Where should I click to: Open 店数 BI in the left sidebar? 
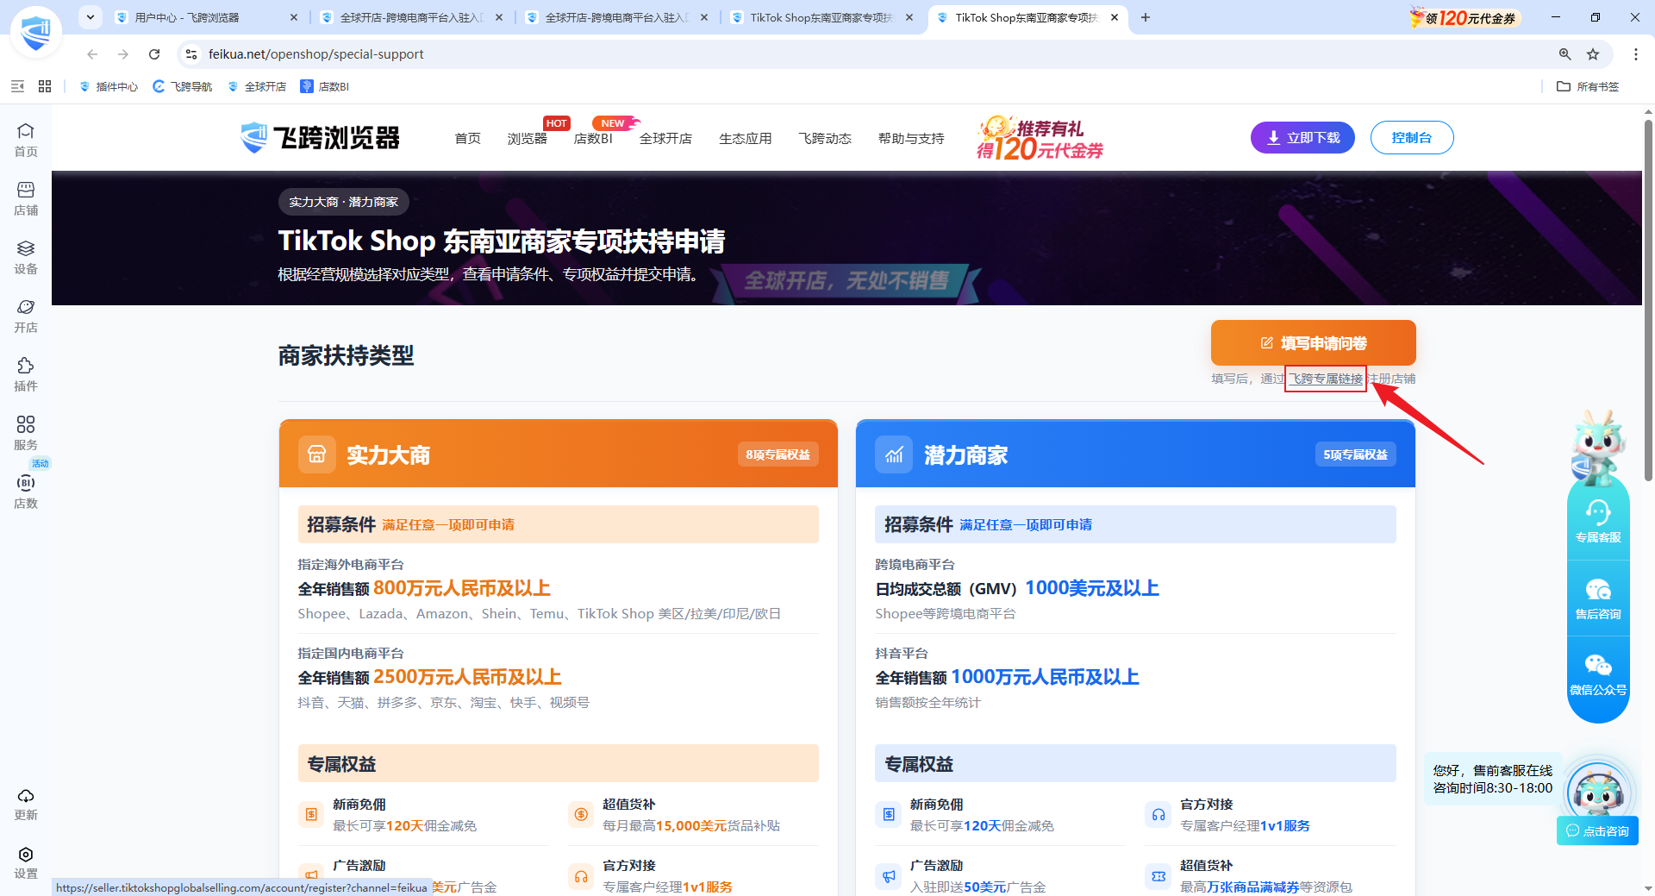point(26,492)
